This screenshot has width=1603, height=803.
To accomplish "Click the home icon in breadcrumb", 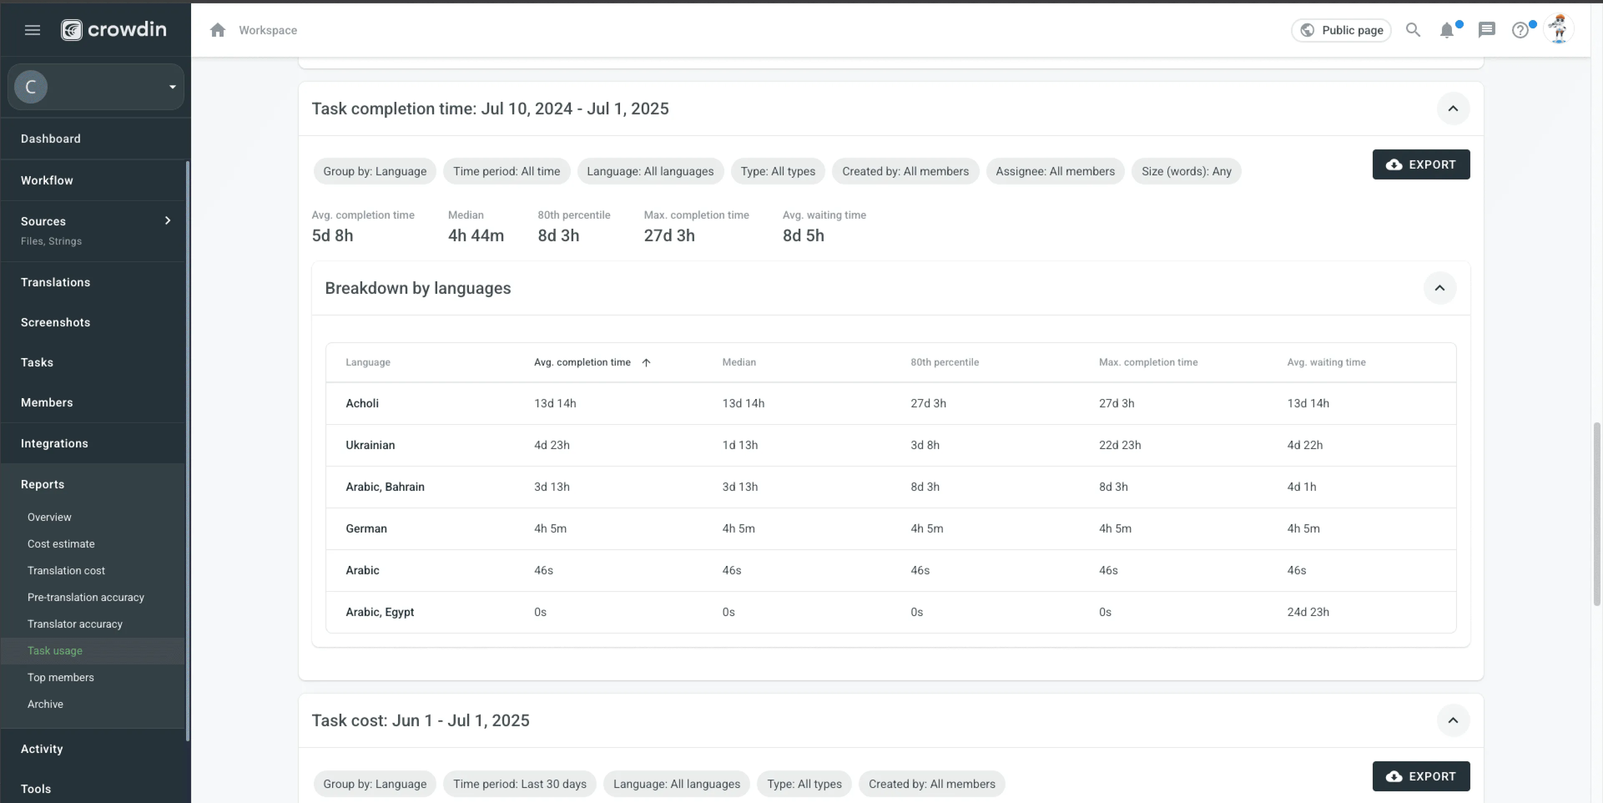I will (x=217, y=30).
